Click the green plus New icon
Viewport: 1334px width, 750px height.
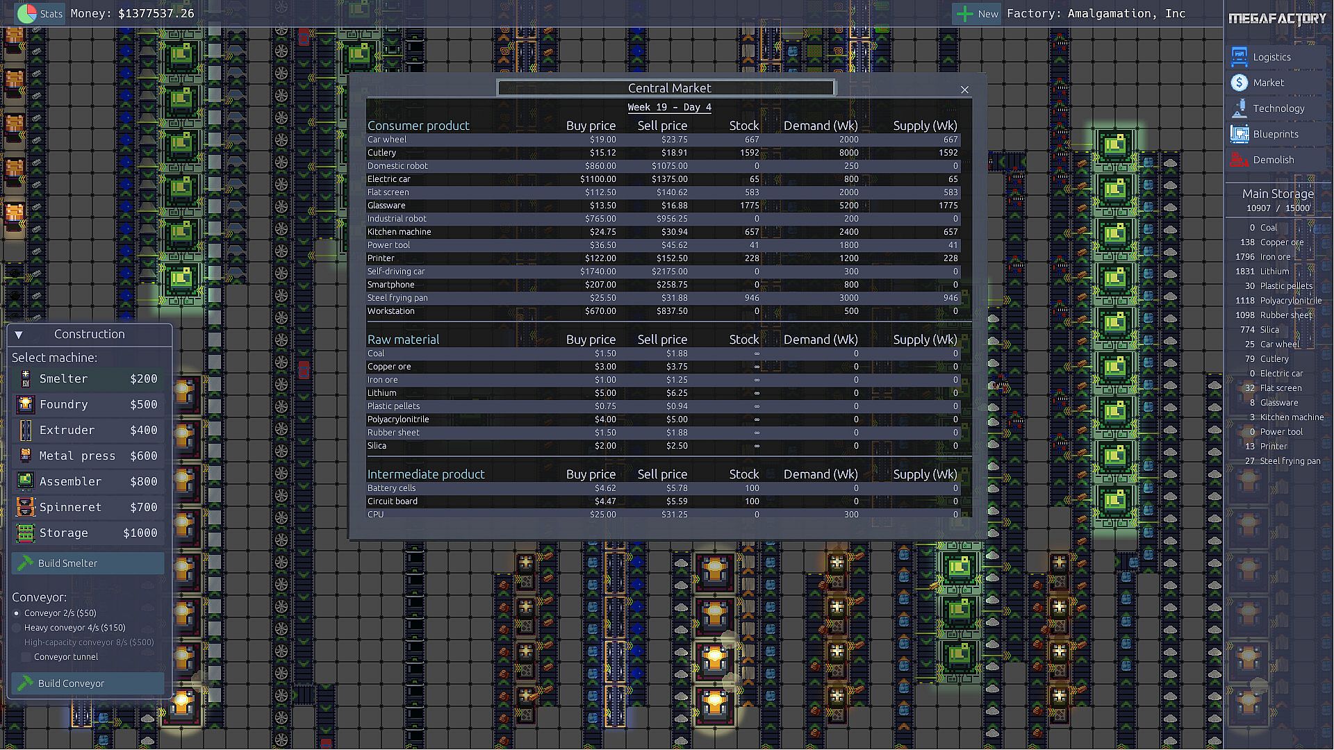964,13
